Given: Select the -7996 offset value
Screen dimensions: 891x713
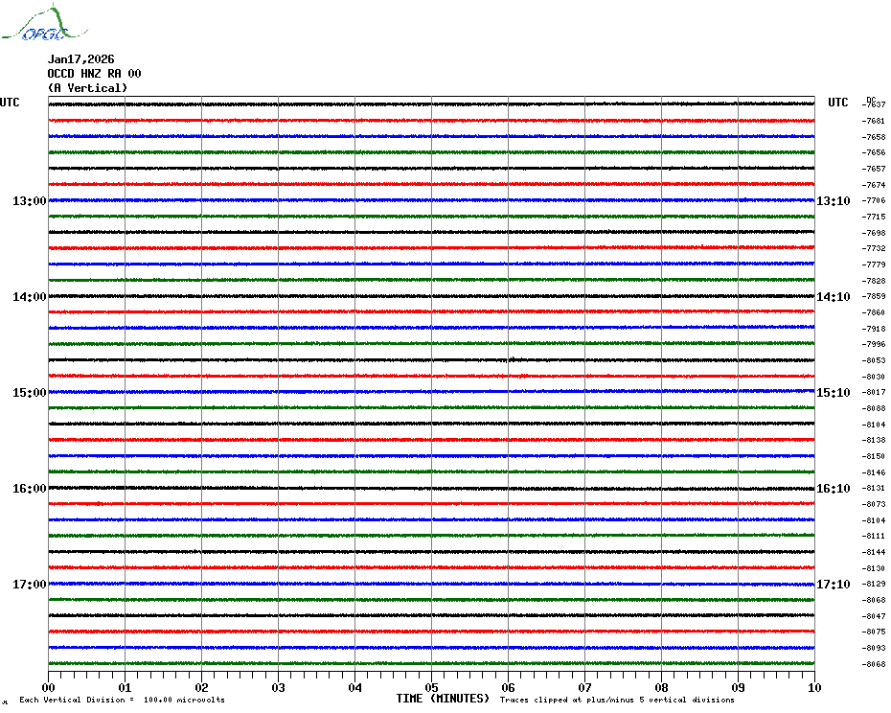Looking at the screenshot, I should click(874, 344).
